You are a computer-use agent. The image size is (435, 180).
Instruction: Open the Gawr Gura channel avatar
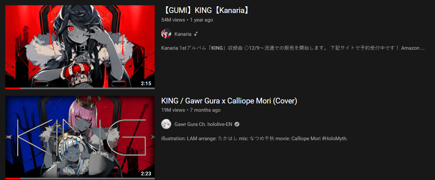[166, 124]
